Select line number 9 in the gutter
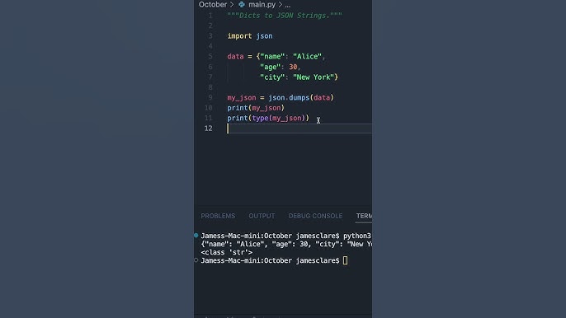566x318 pixels. [210, 98]
